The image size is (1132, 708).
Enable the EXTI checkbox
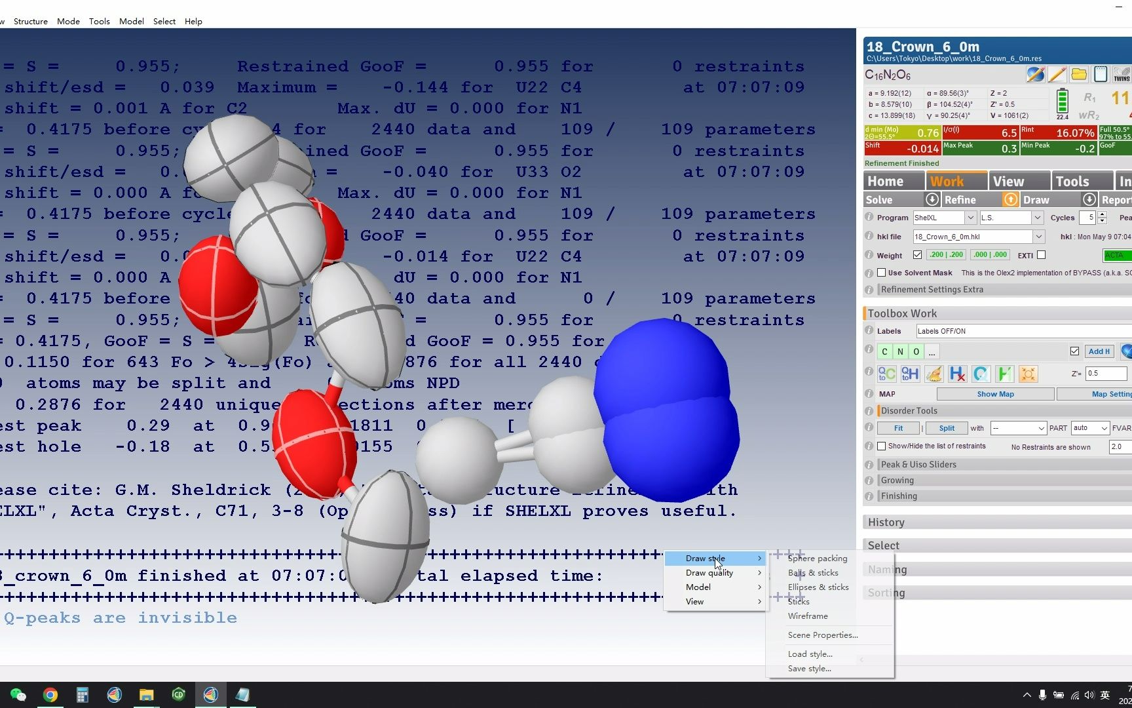pos(1041,255)
